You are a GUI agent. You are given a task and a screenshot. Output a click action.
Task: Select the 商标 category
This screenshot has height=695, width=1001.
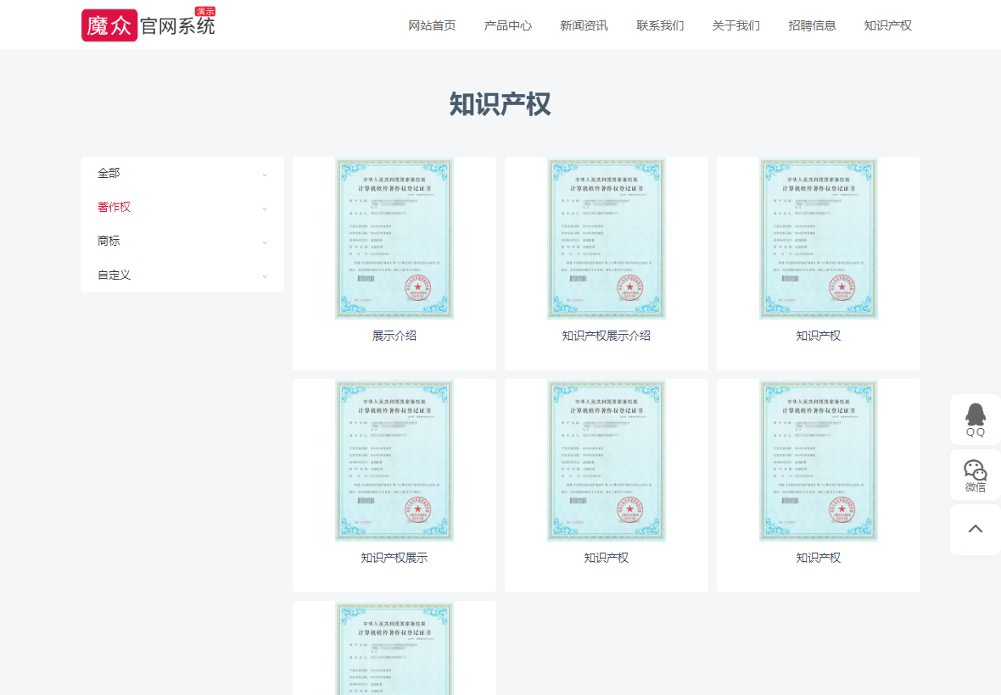click(109, 241)
